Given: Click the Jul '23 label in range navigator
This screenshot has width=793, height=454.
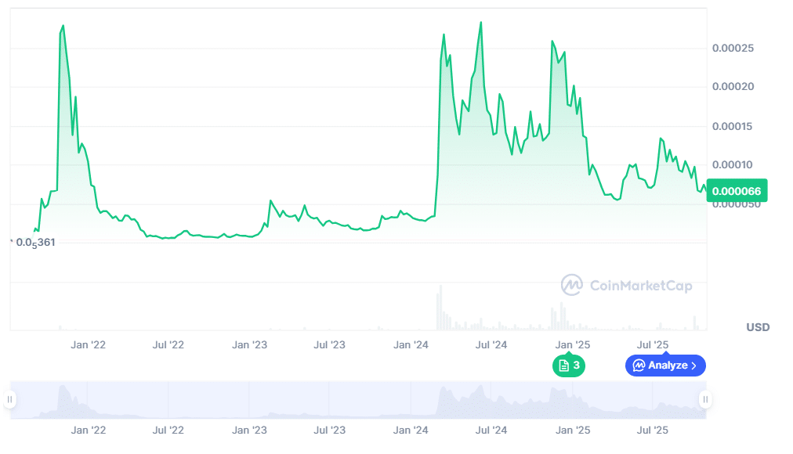Looking at the screenshot, I should (329, 430).
